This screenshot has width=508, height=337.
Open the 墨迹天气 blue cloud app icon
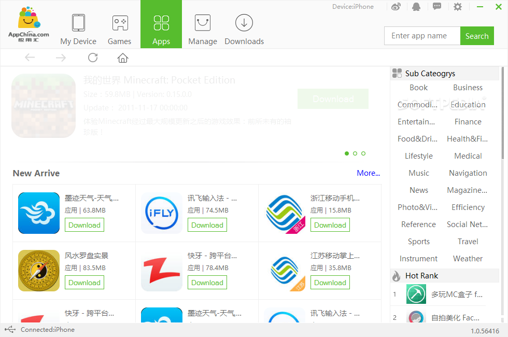click(x=39, y=213)
